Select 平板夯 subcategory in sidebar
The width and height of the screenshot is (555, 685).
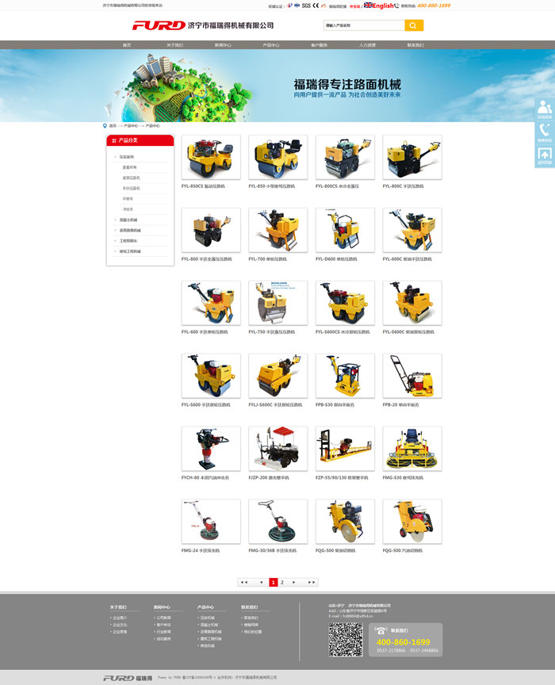(x=128, y=199)
